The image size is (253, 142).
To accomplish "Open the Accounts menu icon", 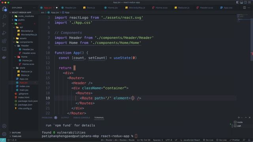I will tap(4, 126).
